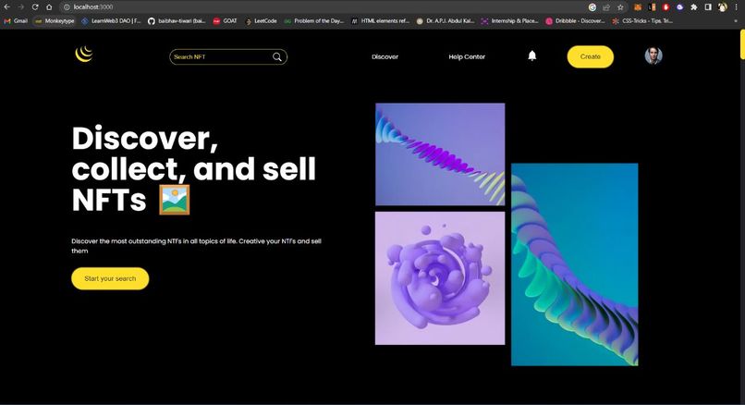Bookmark this tab with the star icon
The image size is (745, 405).
[620, 7]
